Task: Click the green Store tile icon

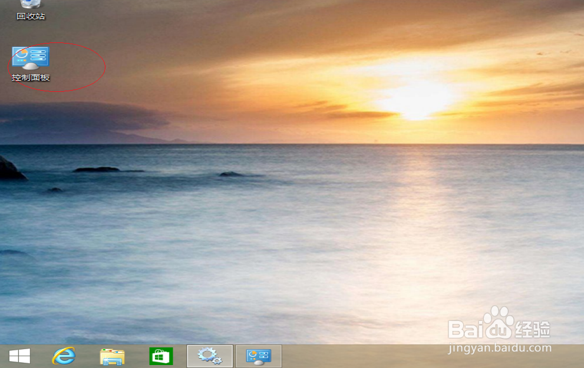Action: point(160,356)
